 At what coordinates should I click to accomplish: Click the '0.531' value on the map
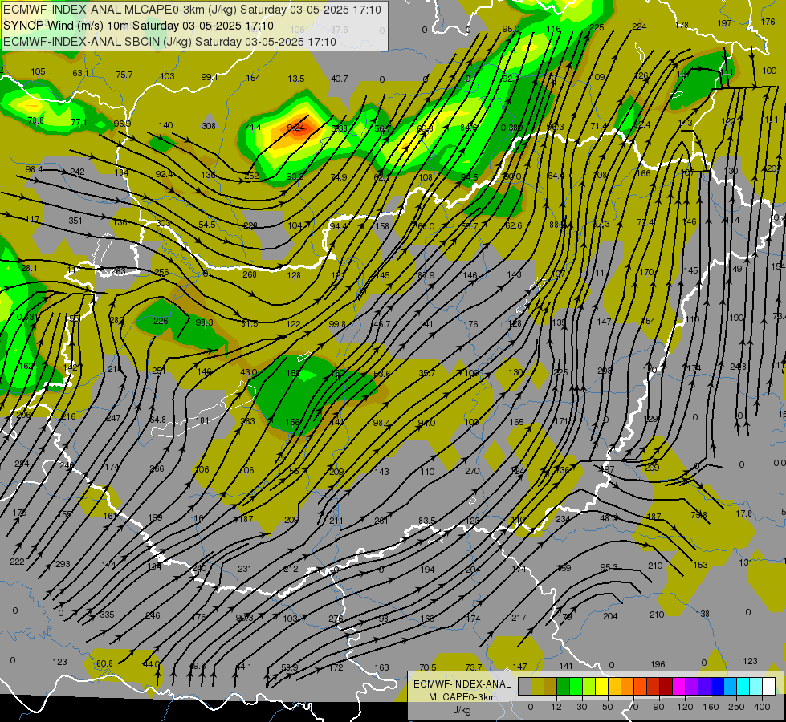tap(26, 317)
